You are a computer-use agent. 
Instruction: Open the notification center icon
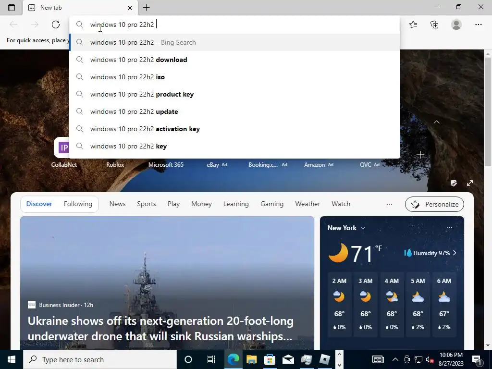[x=477, y=359]
